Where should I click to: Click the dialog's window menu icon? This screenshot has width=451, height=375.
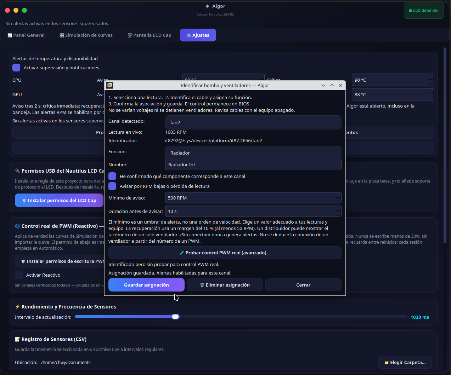point(109,85)
